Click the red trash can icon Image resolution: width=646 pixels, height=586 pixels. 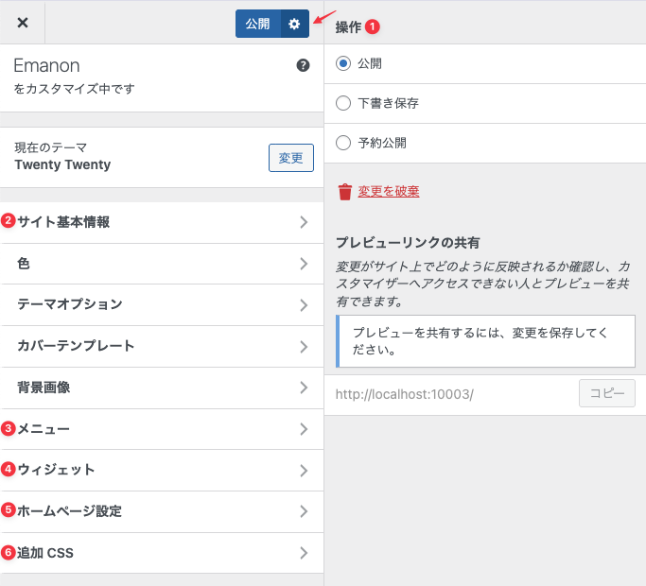click(x=344, y=192)
